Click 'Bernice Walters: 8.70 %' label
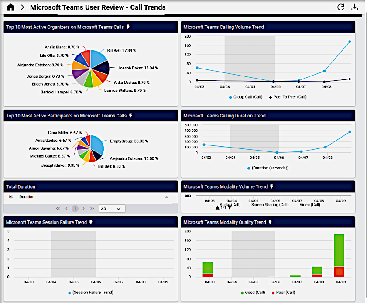 (125, 90)
